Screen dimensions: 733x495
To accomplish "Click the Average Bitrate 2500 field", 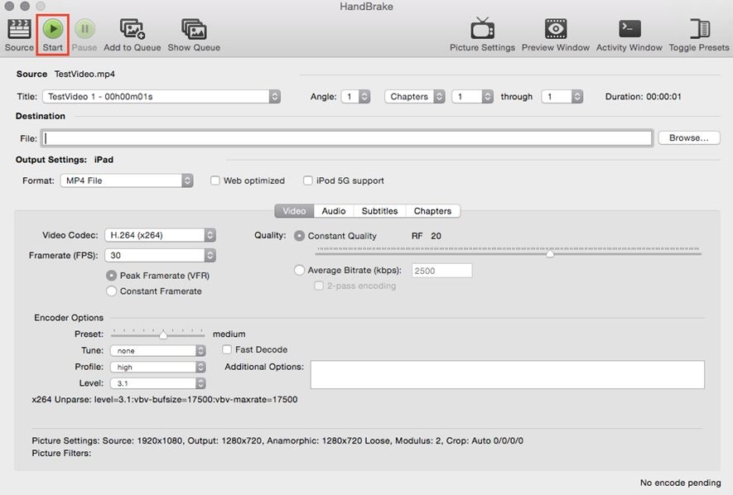I will [441, 271].
